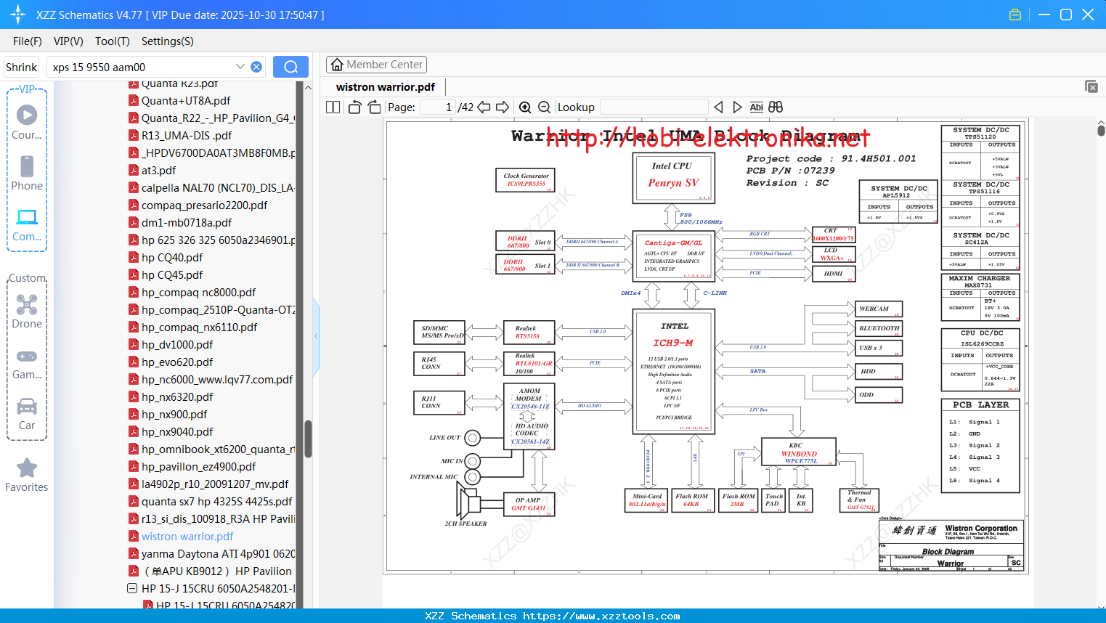Click the binoculars search icon
1106x623 pixels.
pyautogui.click(x=776, y=107)
